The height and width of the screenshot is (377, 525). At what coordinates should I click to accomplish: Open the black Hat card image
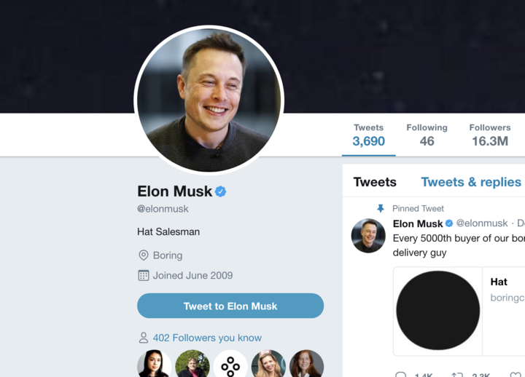pos(437,311)
